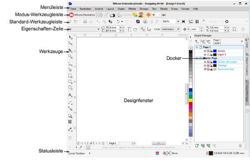Toggle visibility eye of Document Grid layer
This screenshot has width=250, height=164.
(x=205, y=69)
